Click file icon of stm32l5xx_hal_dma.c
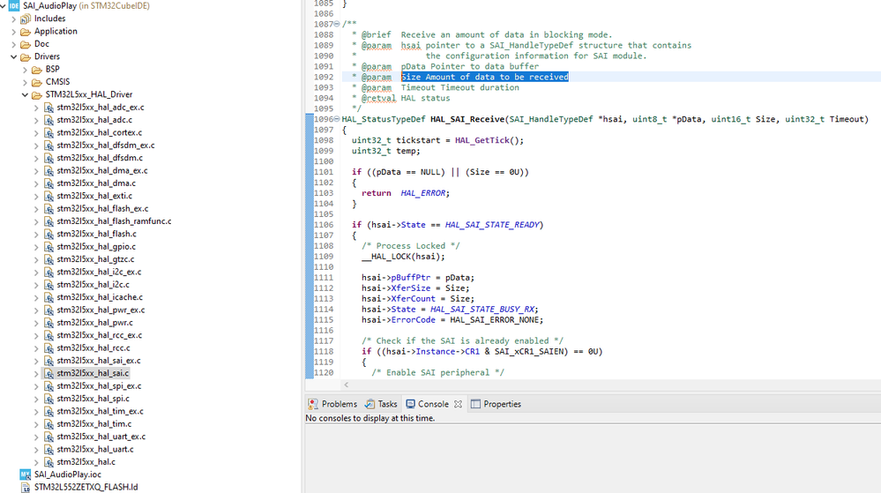The width and height of the screenshot is (881, 493). click(49, 183)
